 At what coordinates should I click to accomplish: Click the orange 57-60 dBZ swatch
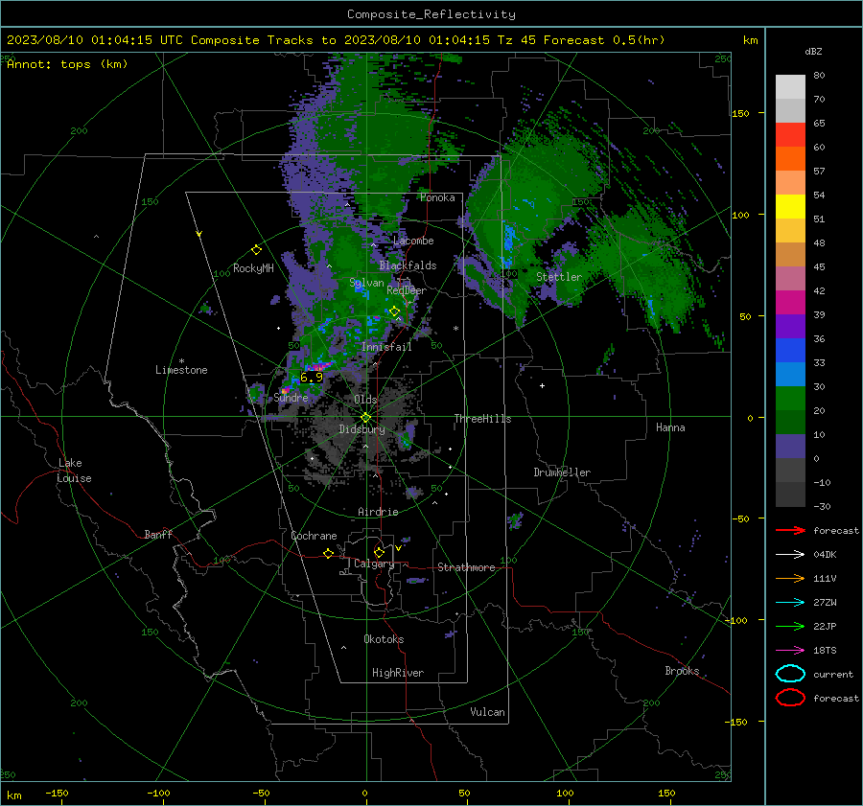click(790, 159)
